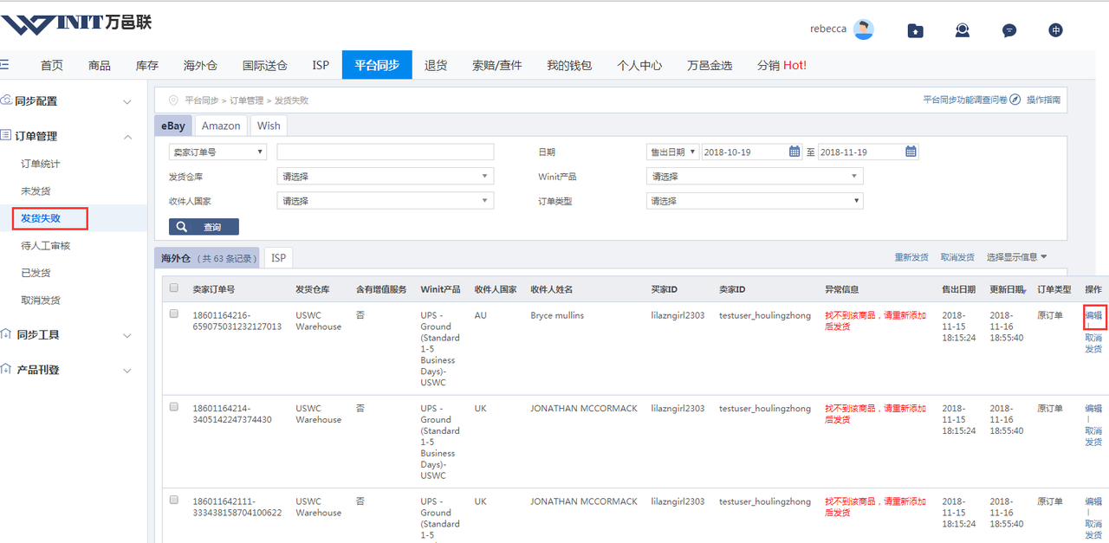
Task: Click the 重新发货 link
Action: point(911,257)
